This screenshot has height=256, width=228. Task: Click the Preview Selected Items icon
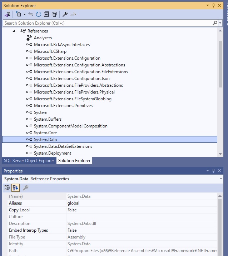click(73, 14)
